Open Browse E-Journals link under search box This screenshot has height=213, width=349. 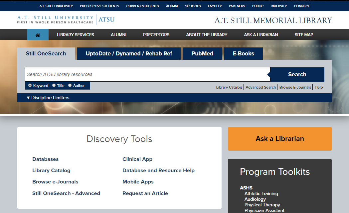(x=295, y=87)
